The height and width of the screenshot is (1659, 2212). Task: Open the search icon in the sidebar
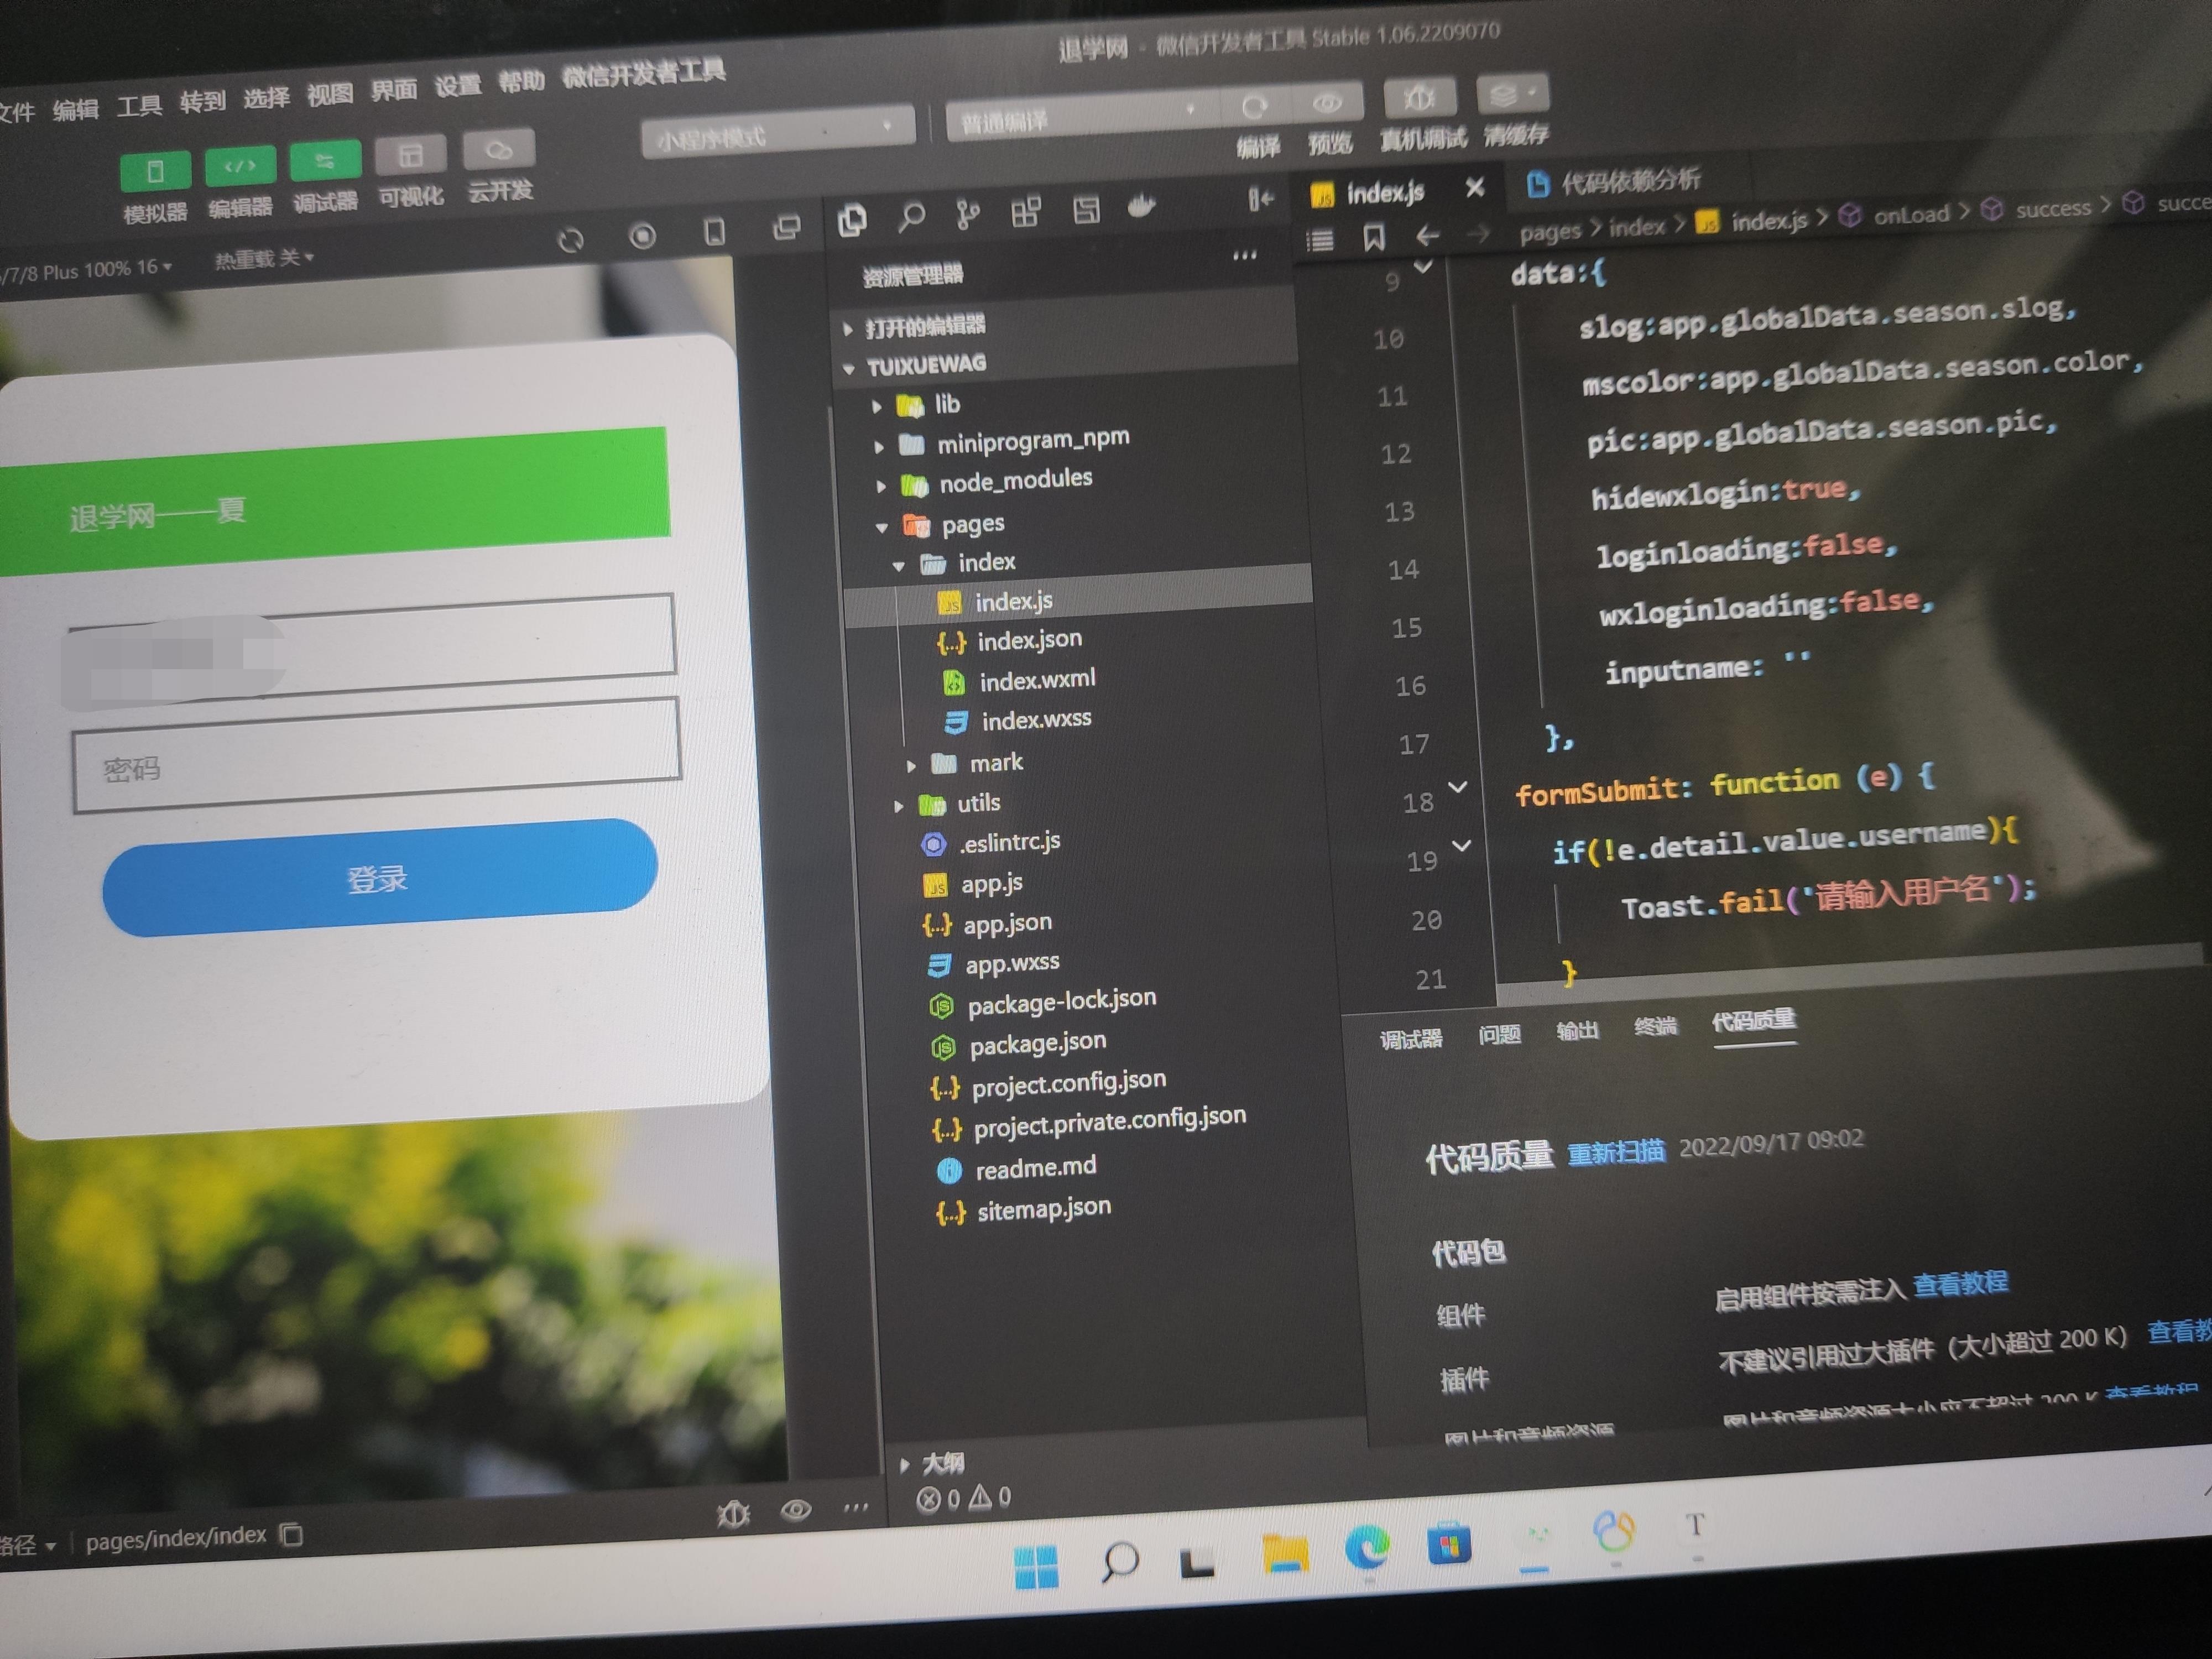pos(911,216)
